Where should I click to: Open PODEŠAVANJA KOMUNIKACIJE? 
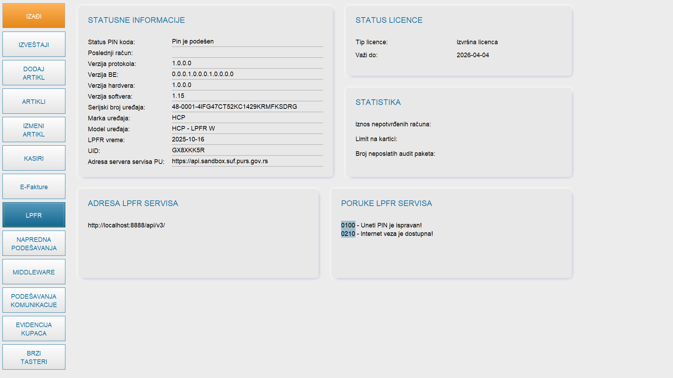[x=34, y=300]
